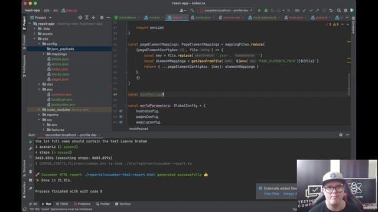Click react-app breadcrumb in navigation bar
Image resolution: width=378 pixels, height=212 pixels.
(x=32, y=11)
